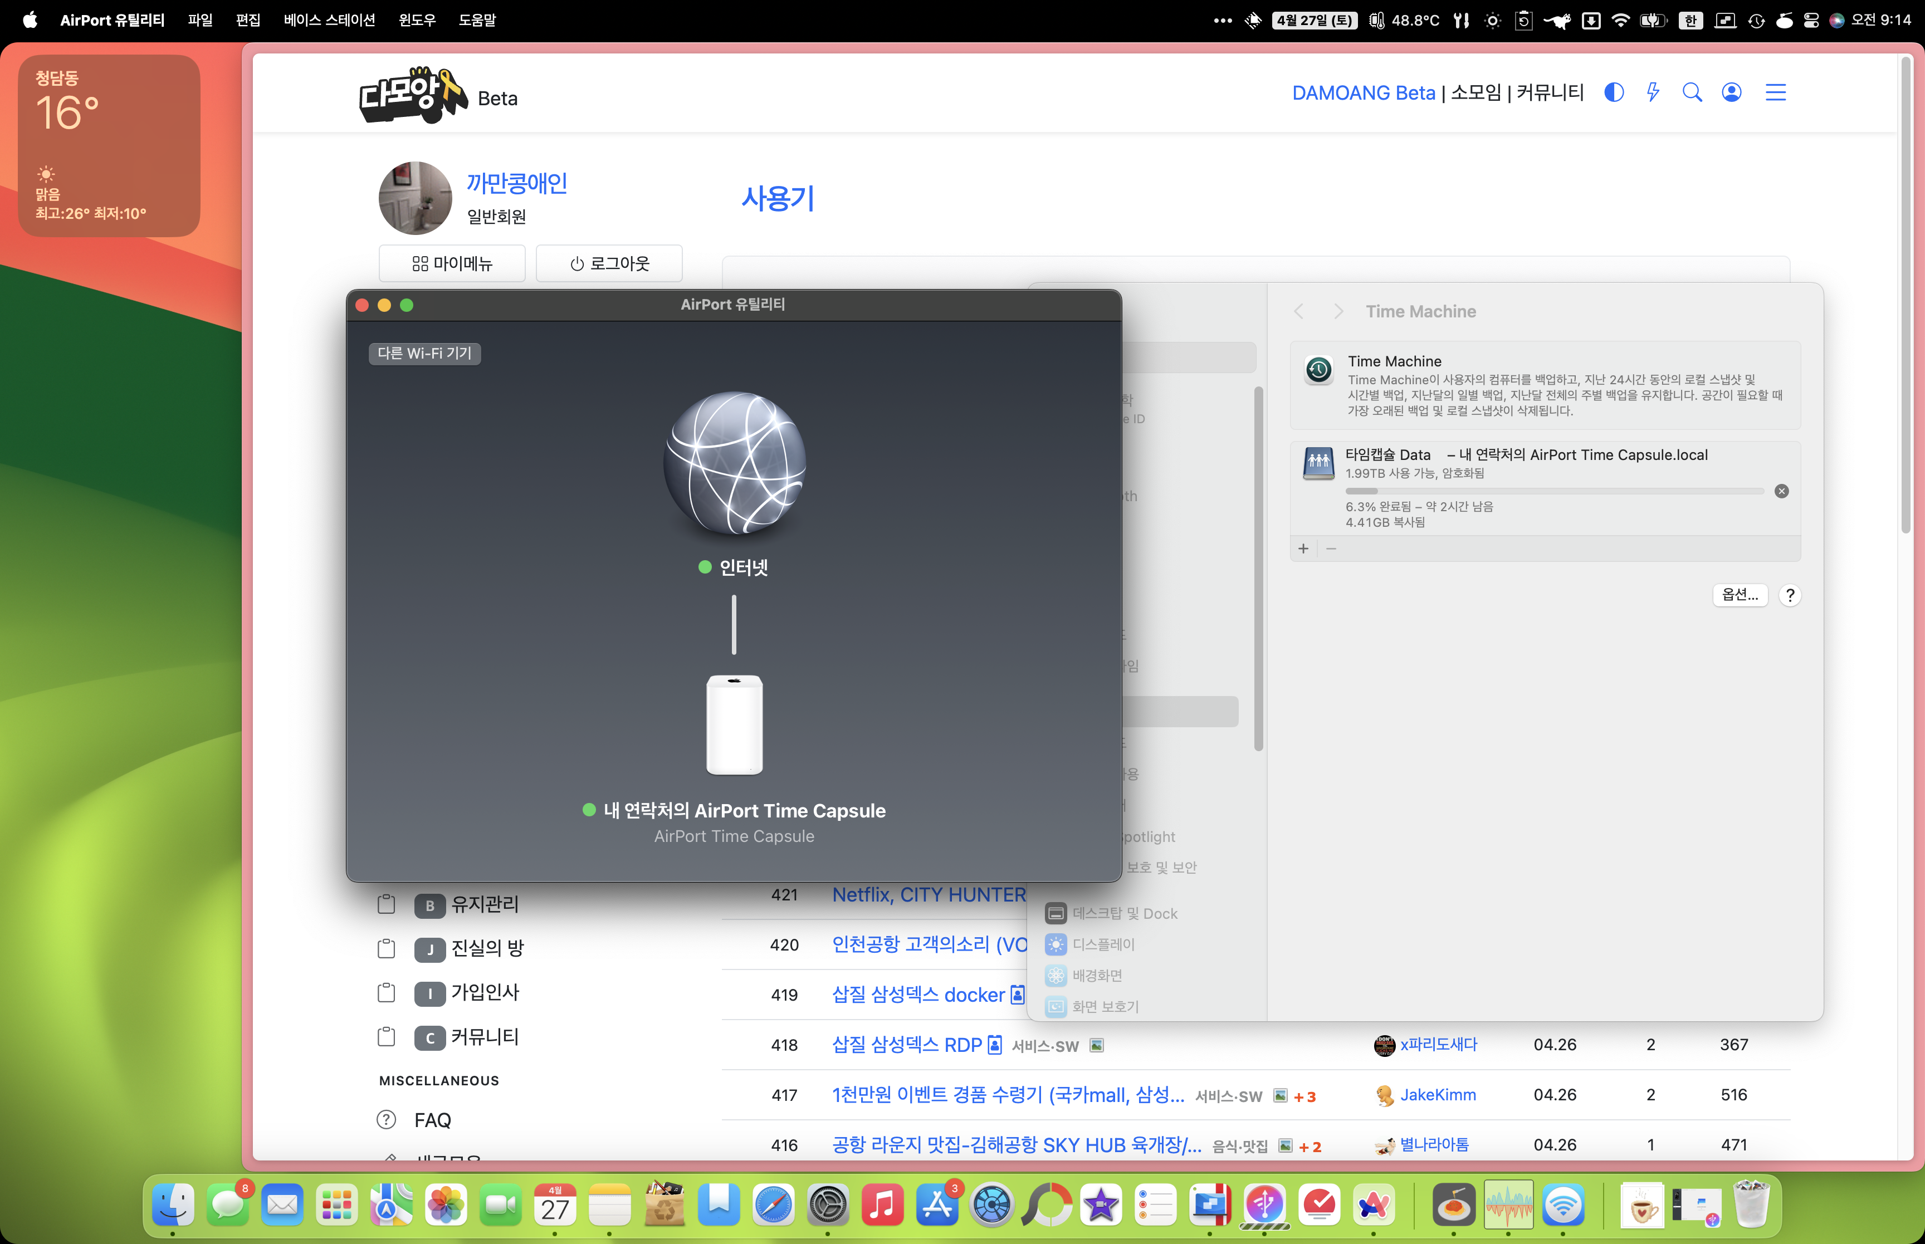This screenshot has height=1244, width=1925.
Task: Open the 1천만원 이벤트 경품 수령기 post
Action: [1008, 1095]
